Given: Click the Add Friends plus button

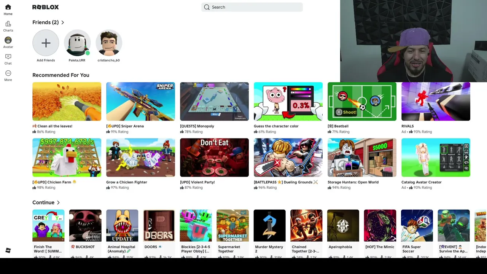Looking at the screenshot, I should (46, 43).
